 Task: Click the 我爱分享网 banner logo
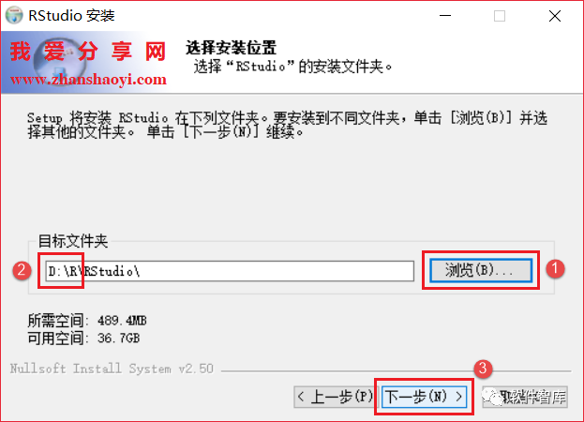(x=88, y=51)
